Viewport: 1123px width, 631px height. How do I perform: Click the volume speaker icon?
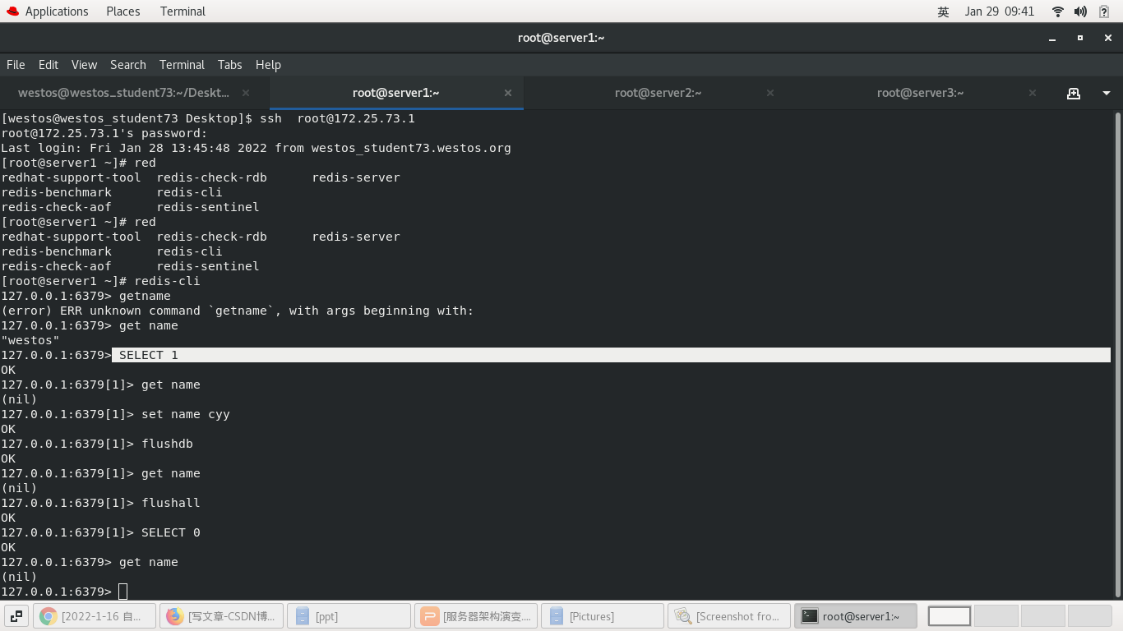click(1080, 12)
